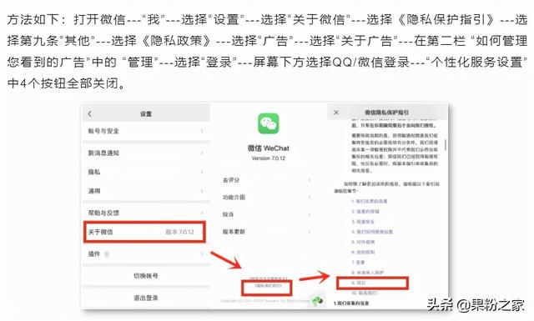
Task: Click the '微信 WeChat' app name text
Action: [x=269, y=148]
